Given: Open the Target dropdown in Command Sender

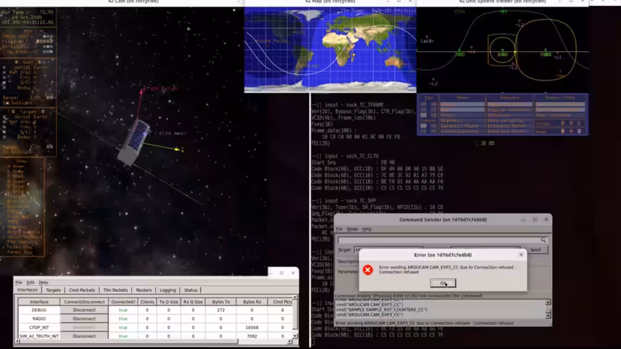Looking at the screenshot, I should [x=388, y=250].
